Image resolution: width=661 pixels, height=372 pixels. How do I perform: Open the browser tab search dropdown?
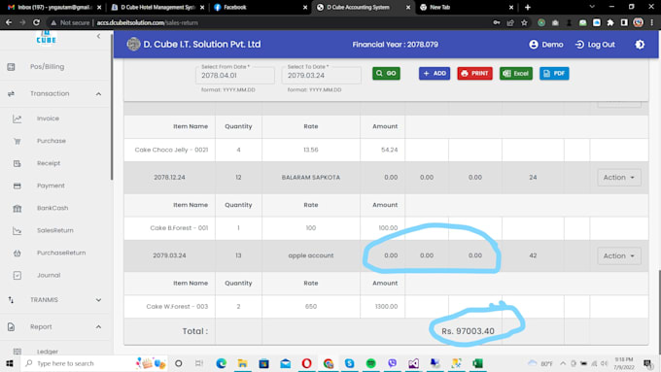(x=592, y=7)
